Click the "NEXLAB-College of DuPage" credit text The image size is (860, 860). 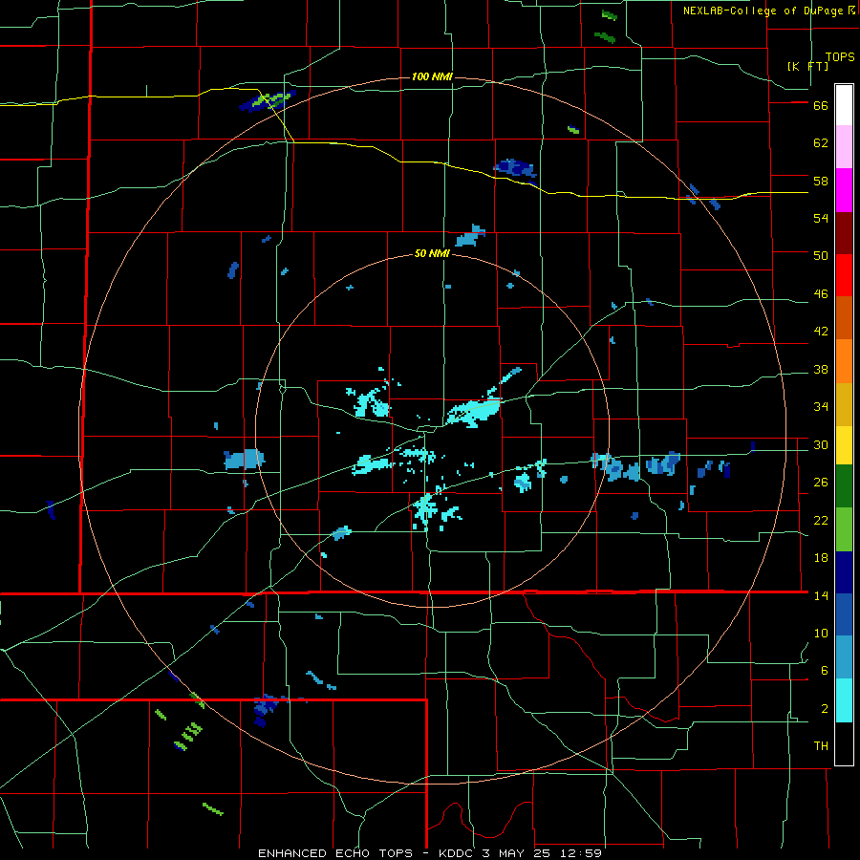(x=763, y=11)
